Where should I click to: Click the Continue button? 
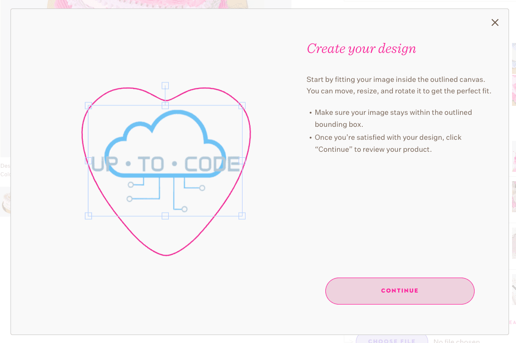399,291
